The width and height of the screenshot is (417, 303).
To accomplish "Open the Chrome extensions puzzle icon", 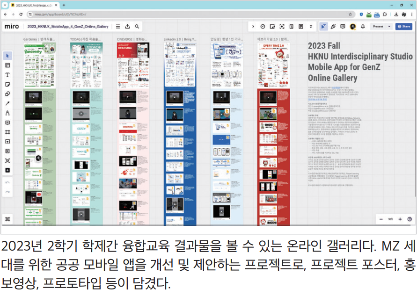I will 385,14.
